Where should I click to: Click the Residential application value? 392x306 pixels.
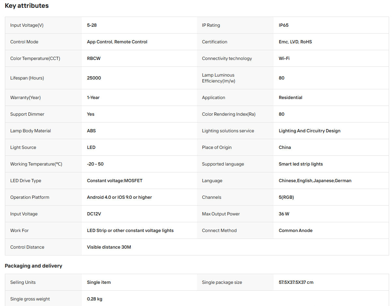291,97
